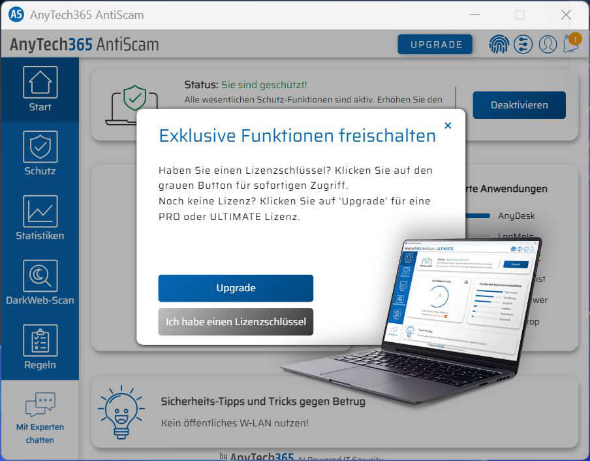
Task: Open the user account icon
Action: point(548,44)
